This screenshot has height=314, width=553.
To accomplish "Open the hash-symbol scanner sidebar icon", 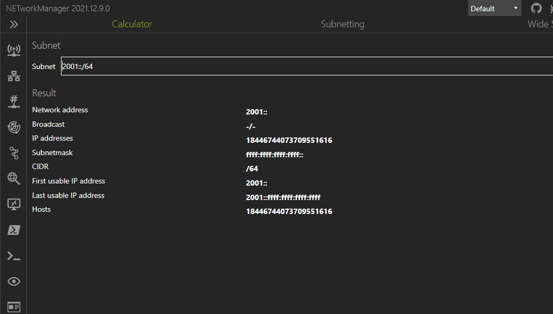I will 14,102.
